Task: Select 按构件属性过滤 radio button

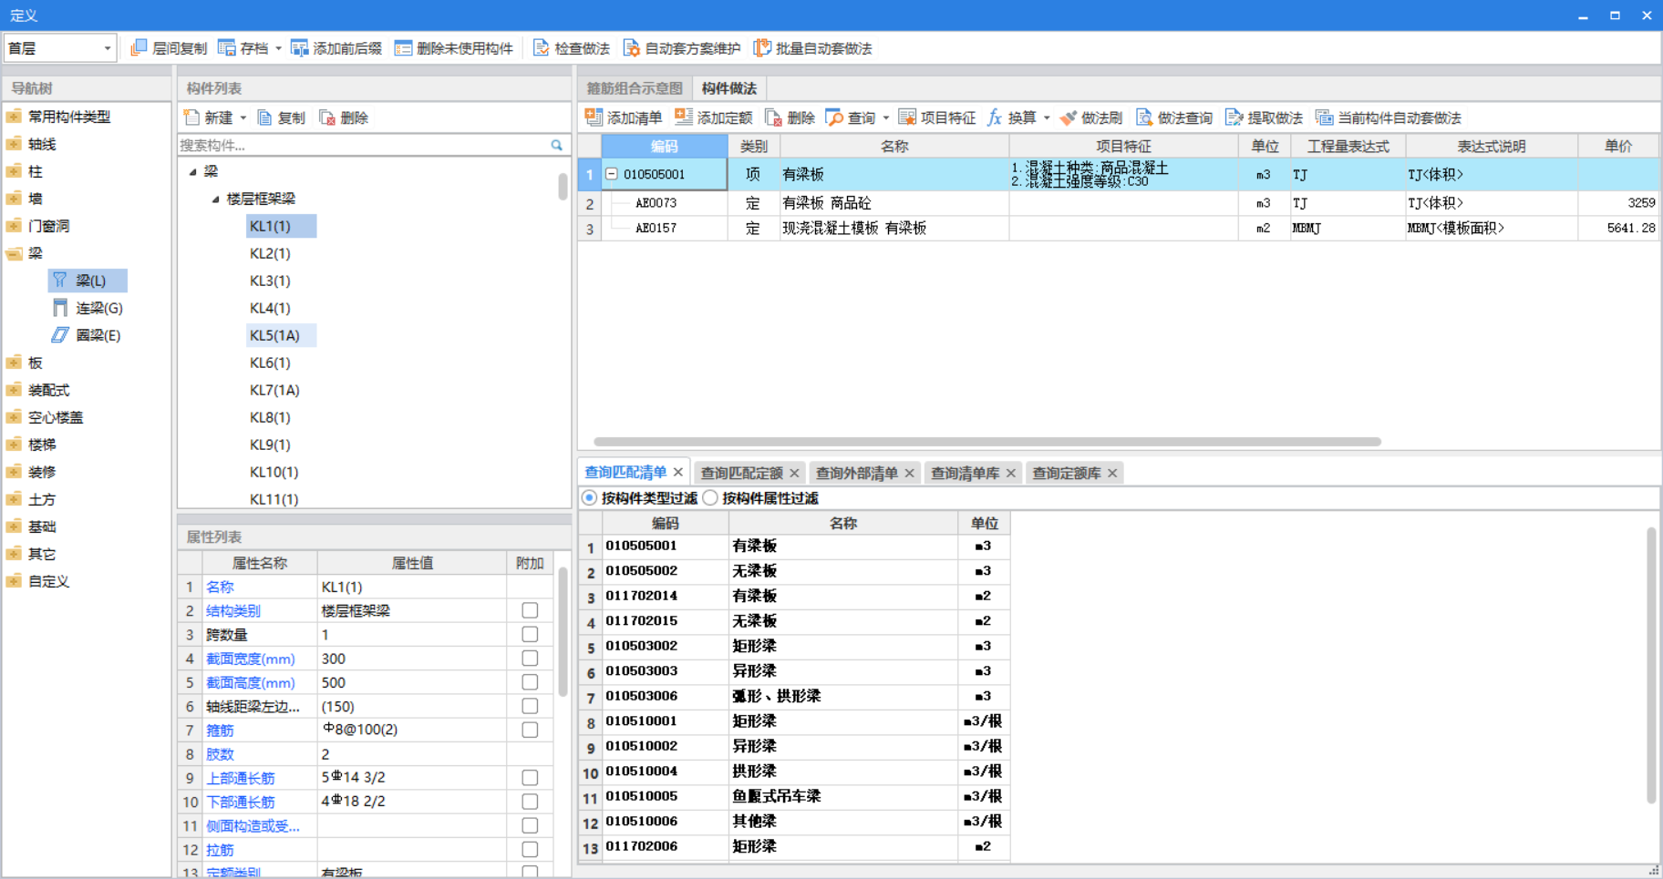Action: [x=710, y=497]
